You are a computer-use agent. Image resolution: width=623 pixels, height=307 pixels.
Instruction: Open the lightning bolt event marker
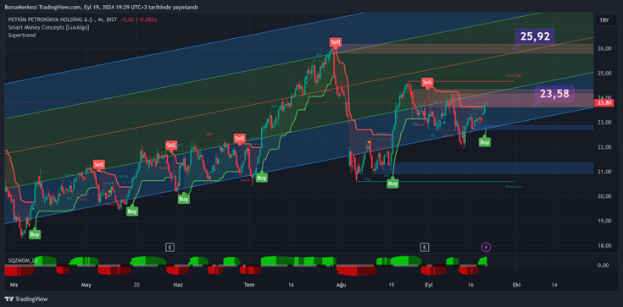(487, 248)
